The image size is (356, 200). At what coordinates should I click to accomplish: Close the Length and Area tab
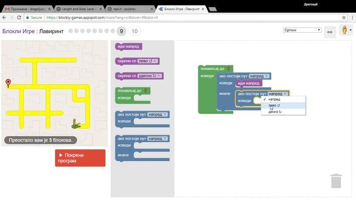click(x=100, y=9)
